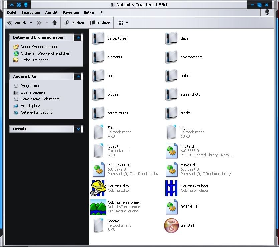Click the blue alien head title bar icon

(26, 5)
